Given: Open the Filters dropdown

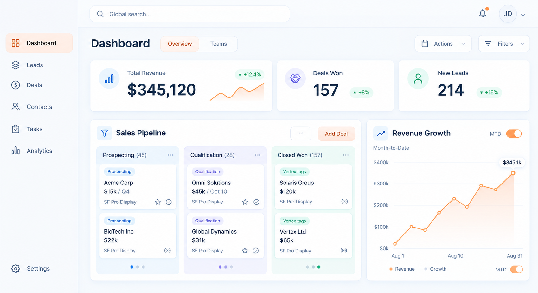Looking at the screenshot, I should coord(504,44).
